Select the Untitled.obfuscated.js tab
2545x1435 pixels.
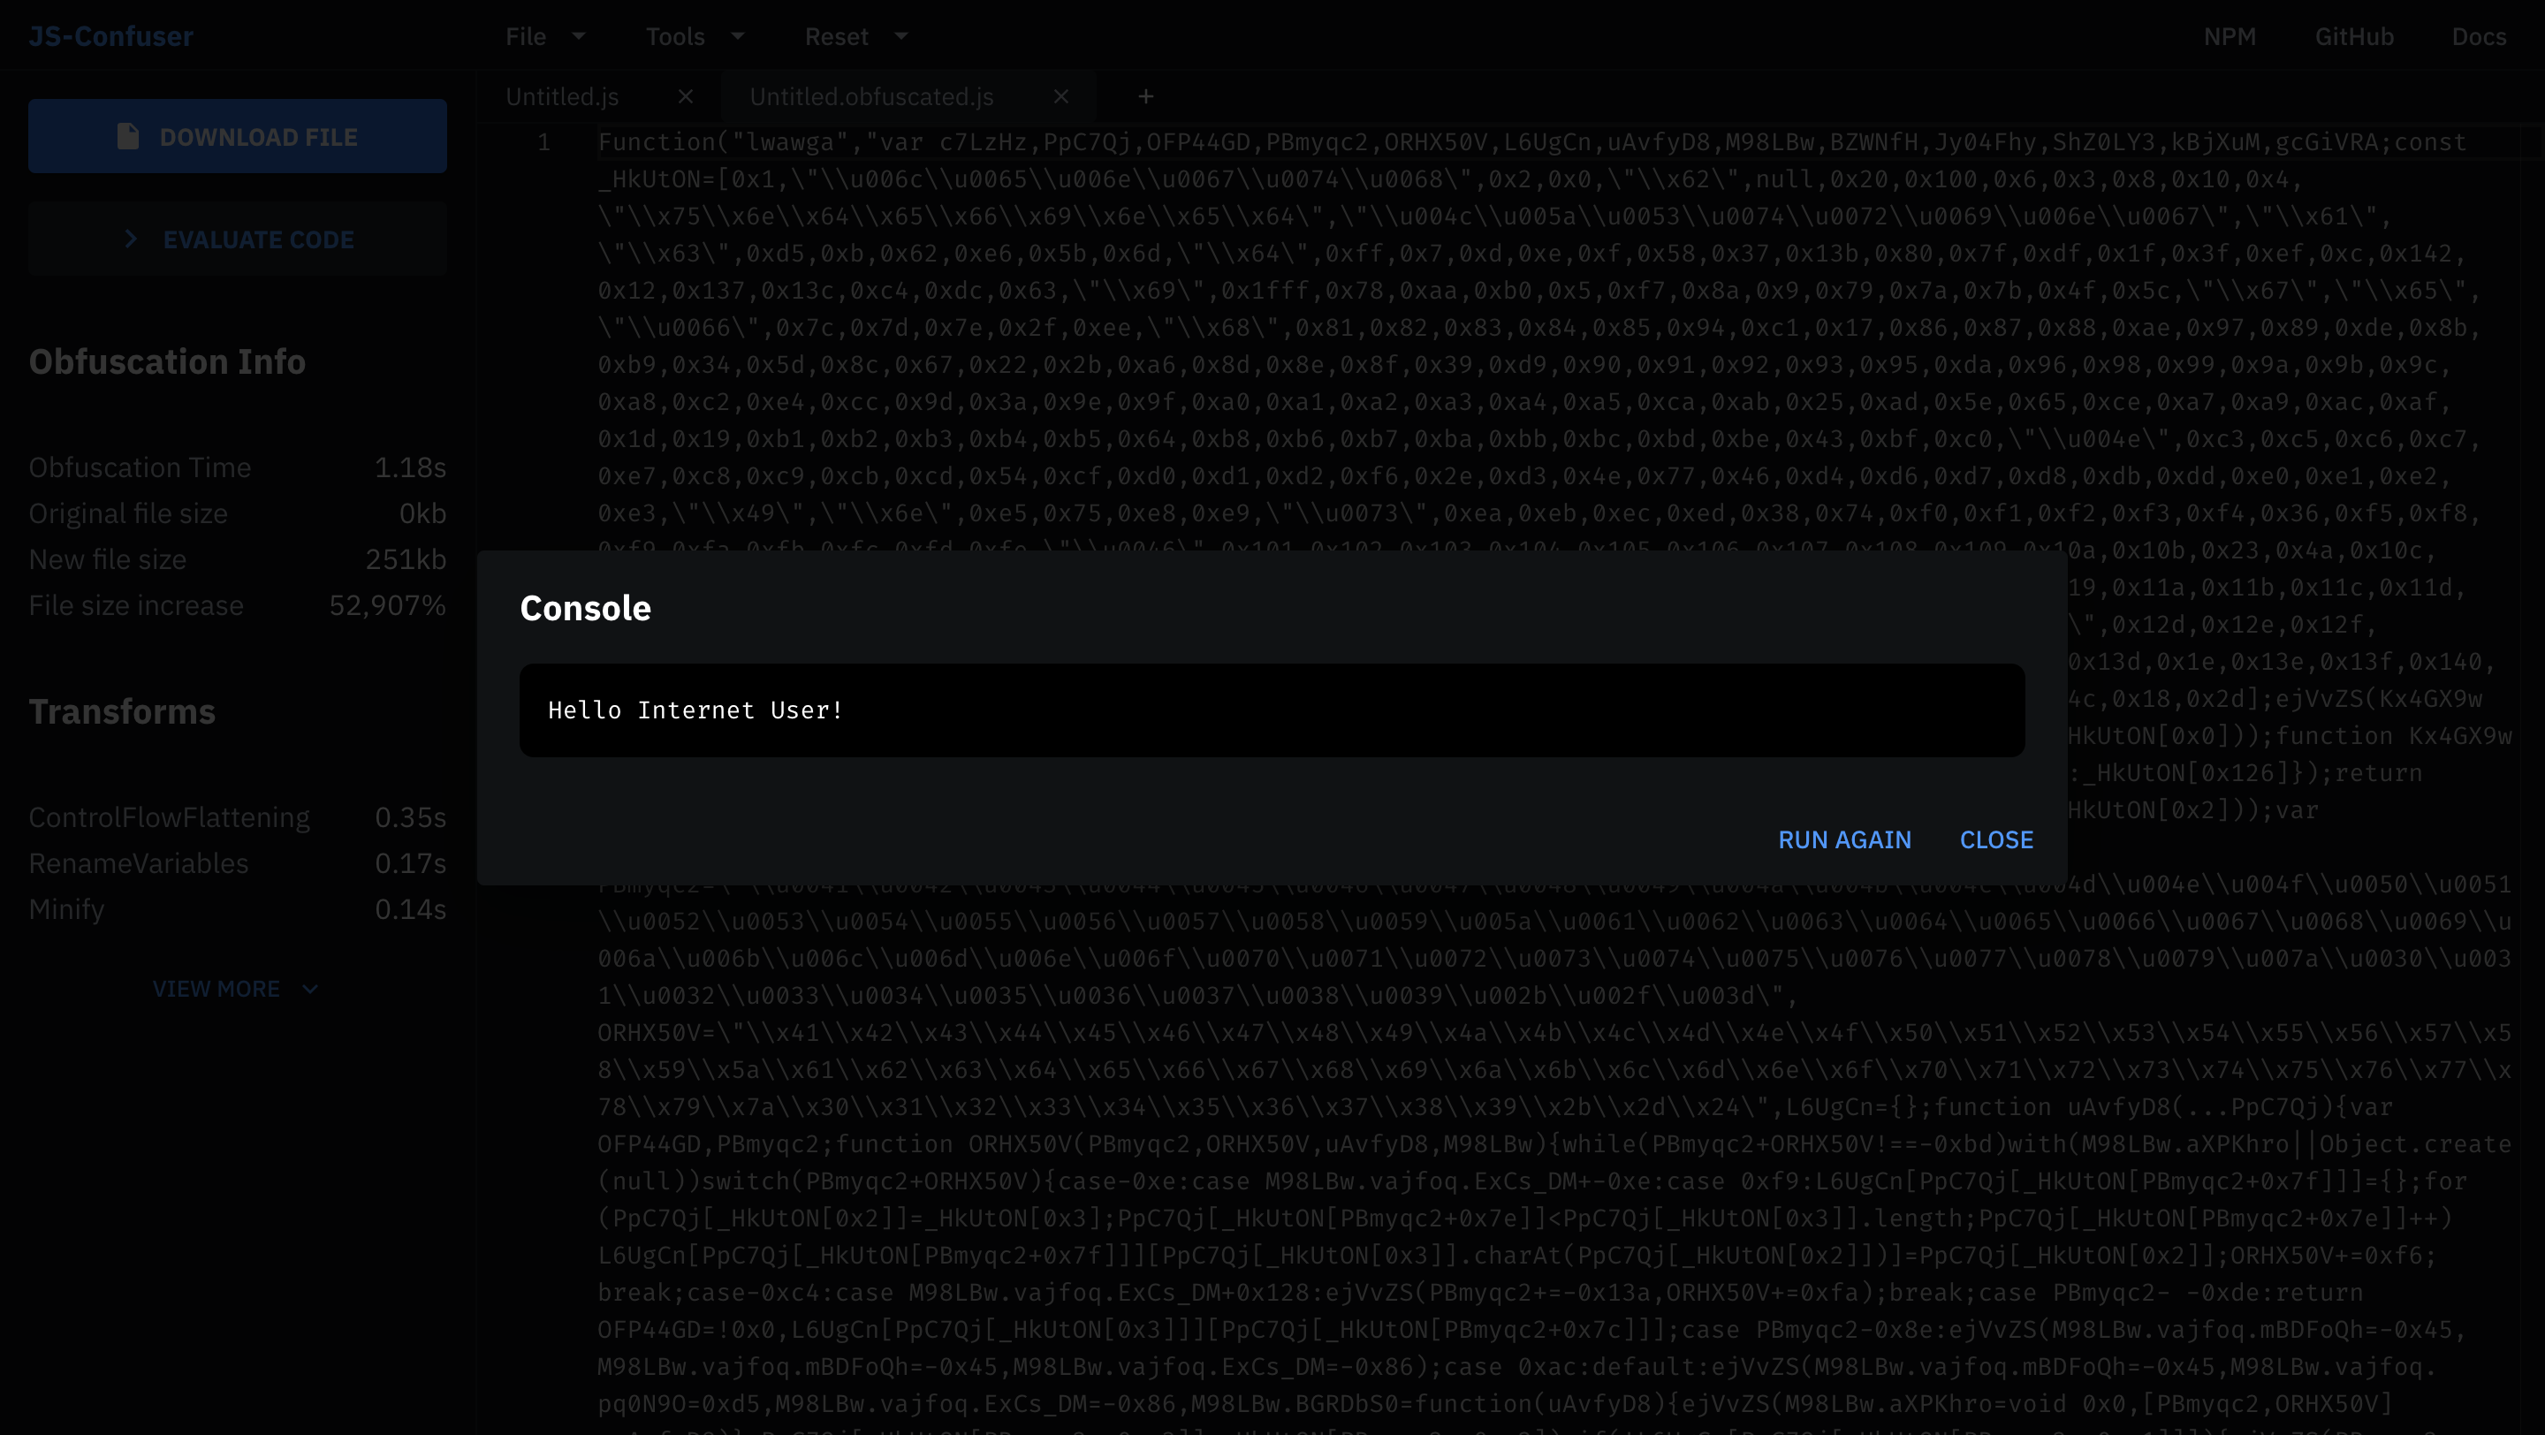(x=871, y=97)
